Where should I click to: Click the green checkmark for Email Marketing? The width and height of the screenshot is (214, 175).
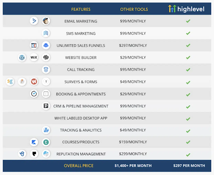pos(188,21)
